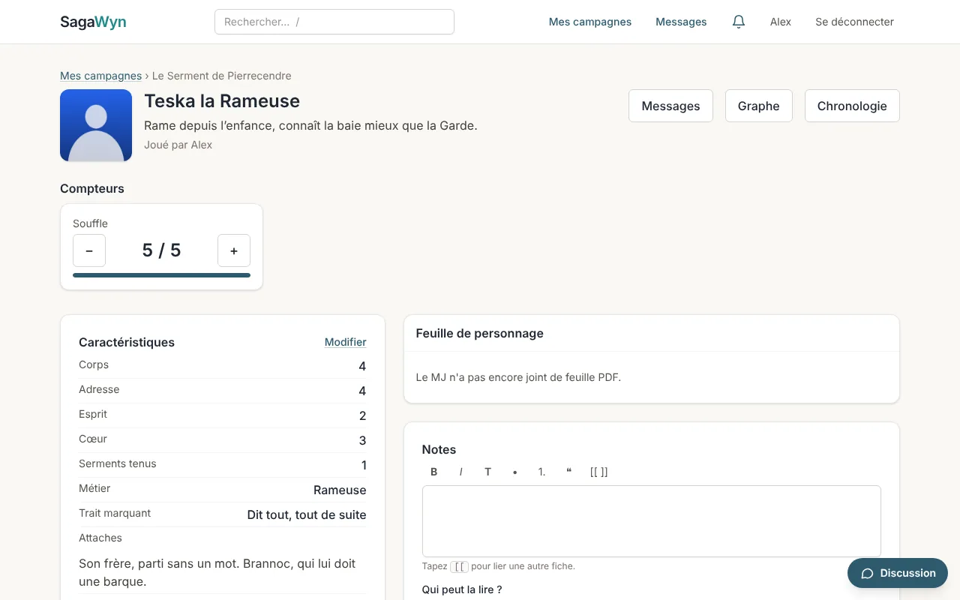Increase the Souffle counter
960x600 pixels.
234,250
